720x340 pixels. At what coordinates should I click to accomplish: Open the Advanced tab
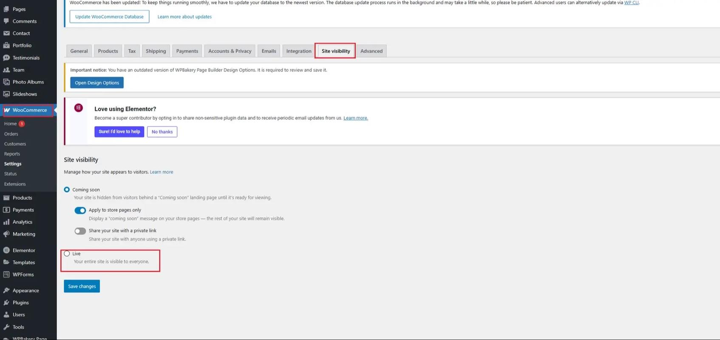coord(371,51)
